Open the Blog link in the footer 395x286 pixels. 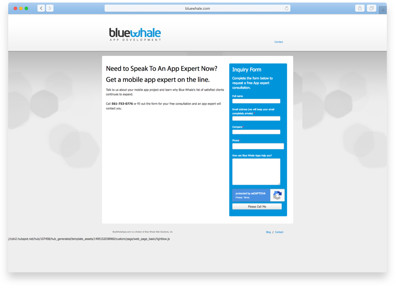pyautogui.click(x=268, y=232)
